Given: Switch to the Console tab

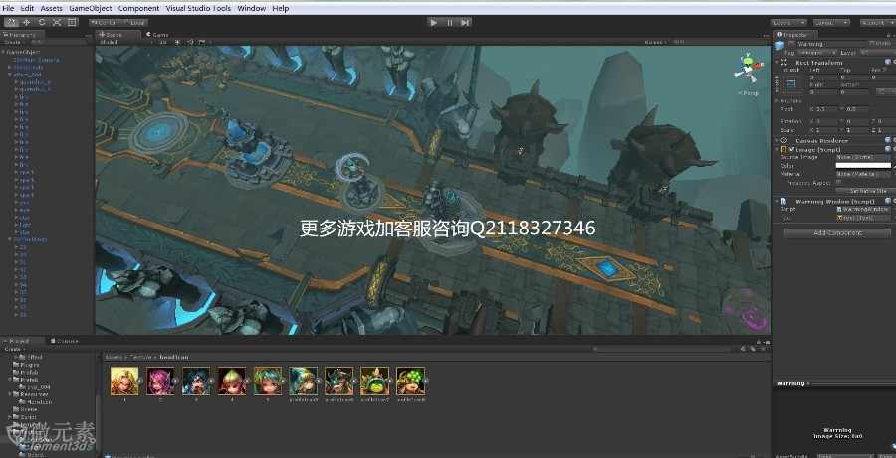Looking at the screenshot, I should pyautogui.click(x=64, y=341).
